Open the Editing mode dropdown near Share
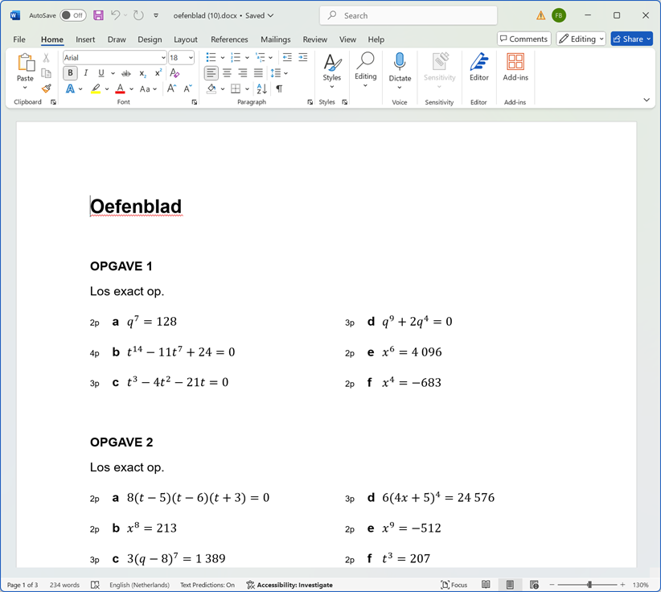Image resolution: width=661 pixels, height=592 pixels. point(581,39)
